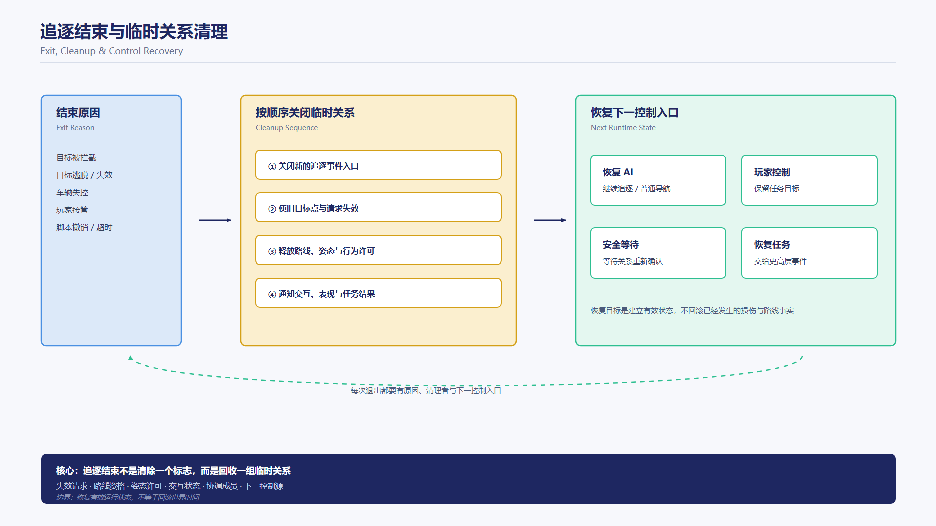Viewport: 936px width, 526px height.
Task: Select the 脚本撤销 / 超时 reason
Action: 84,228
